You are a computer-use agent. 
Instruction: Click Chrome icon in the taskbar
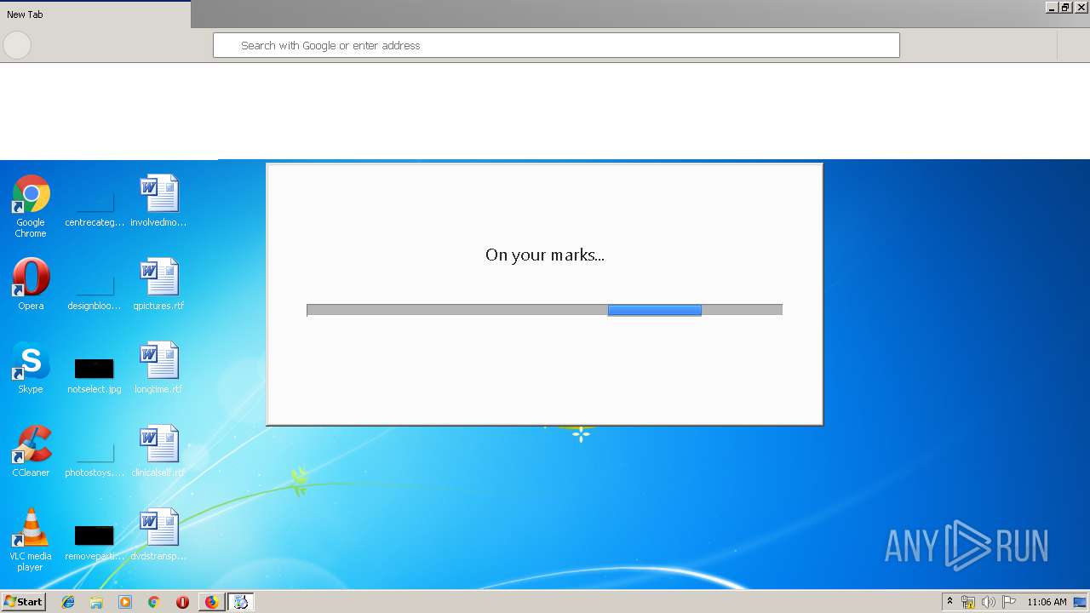tap(153, 602)
